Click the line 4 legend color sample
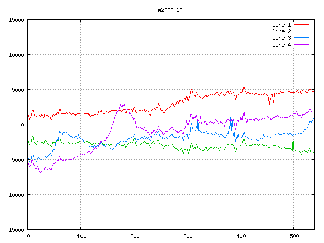The height and width of the screenshot is (243, 324). click(301, 45)
